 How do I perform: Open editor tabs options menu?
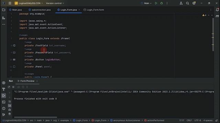point(211,10)
